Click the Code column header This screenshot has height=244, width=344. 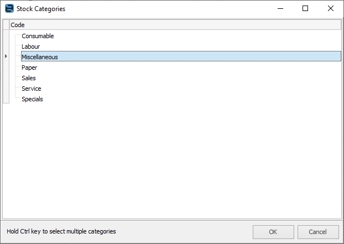point(175,25)
